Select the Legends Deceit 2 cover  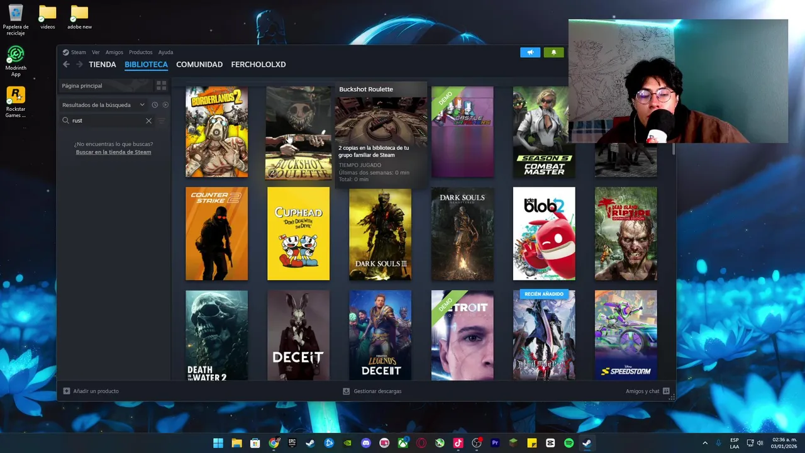[x=380, y=335]
